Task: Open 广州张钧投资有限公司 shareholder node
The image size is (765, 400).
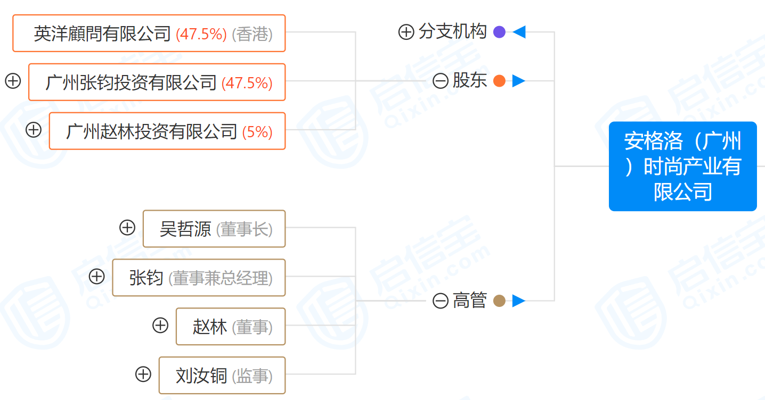Action: 157,82
